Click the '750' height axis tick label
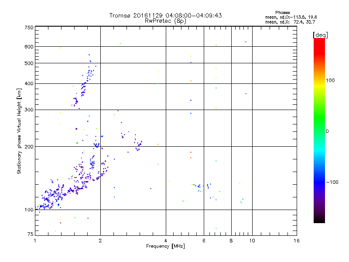The width and height of the screenshot is (349, 262). point(29,28)
